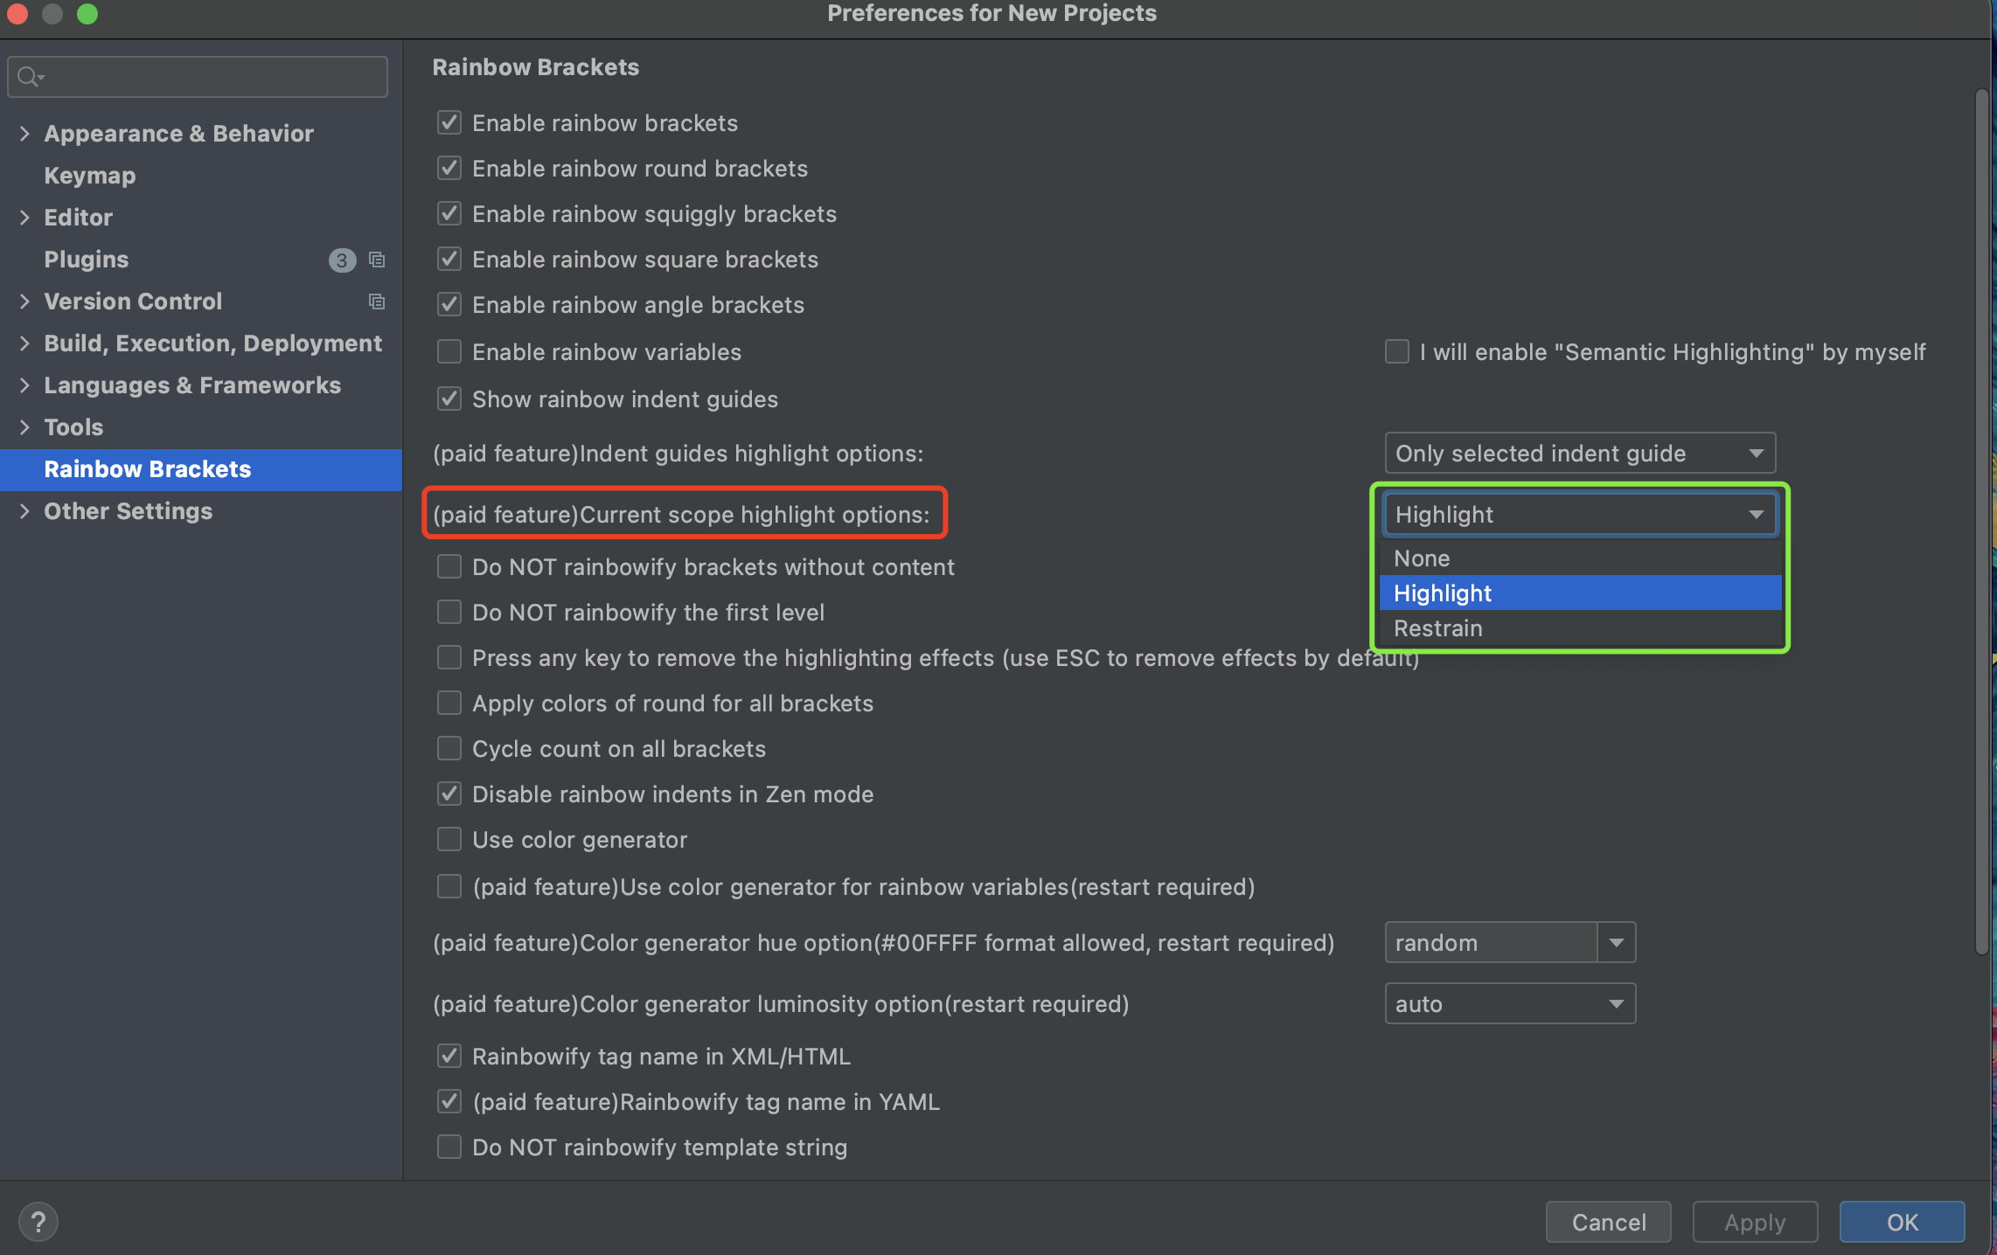Check Use color generator for rainbow variables
The width and height of the screenshot is (1997, 1255).
coord(449,887)
